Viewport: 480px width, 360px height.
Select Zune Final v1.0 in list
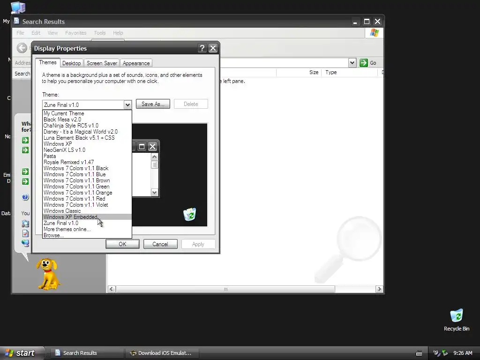[87, 223]
